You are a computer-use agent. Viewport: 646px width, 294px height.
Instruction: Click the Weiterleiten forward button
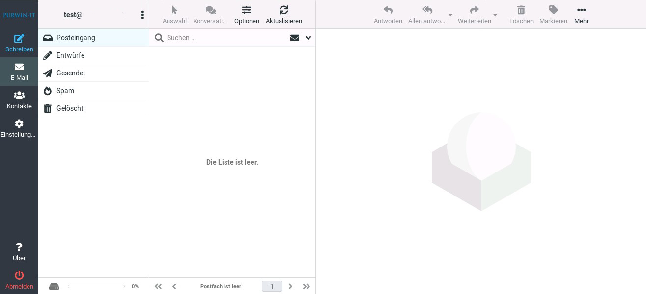point(475,15)
